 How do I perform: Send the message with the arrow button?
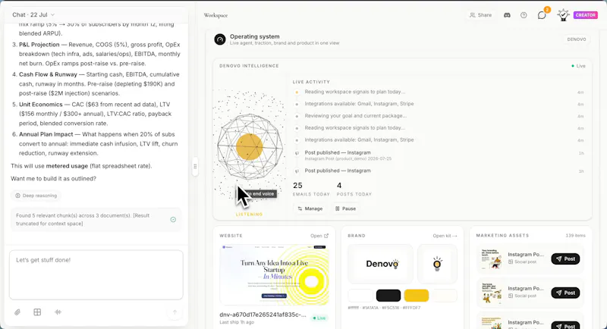(175, 312)
